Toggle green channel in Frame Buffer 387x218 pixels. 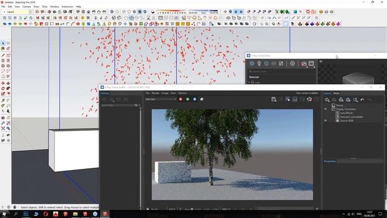(x=187, y=99)
